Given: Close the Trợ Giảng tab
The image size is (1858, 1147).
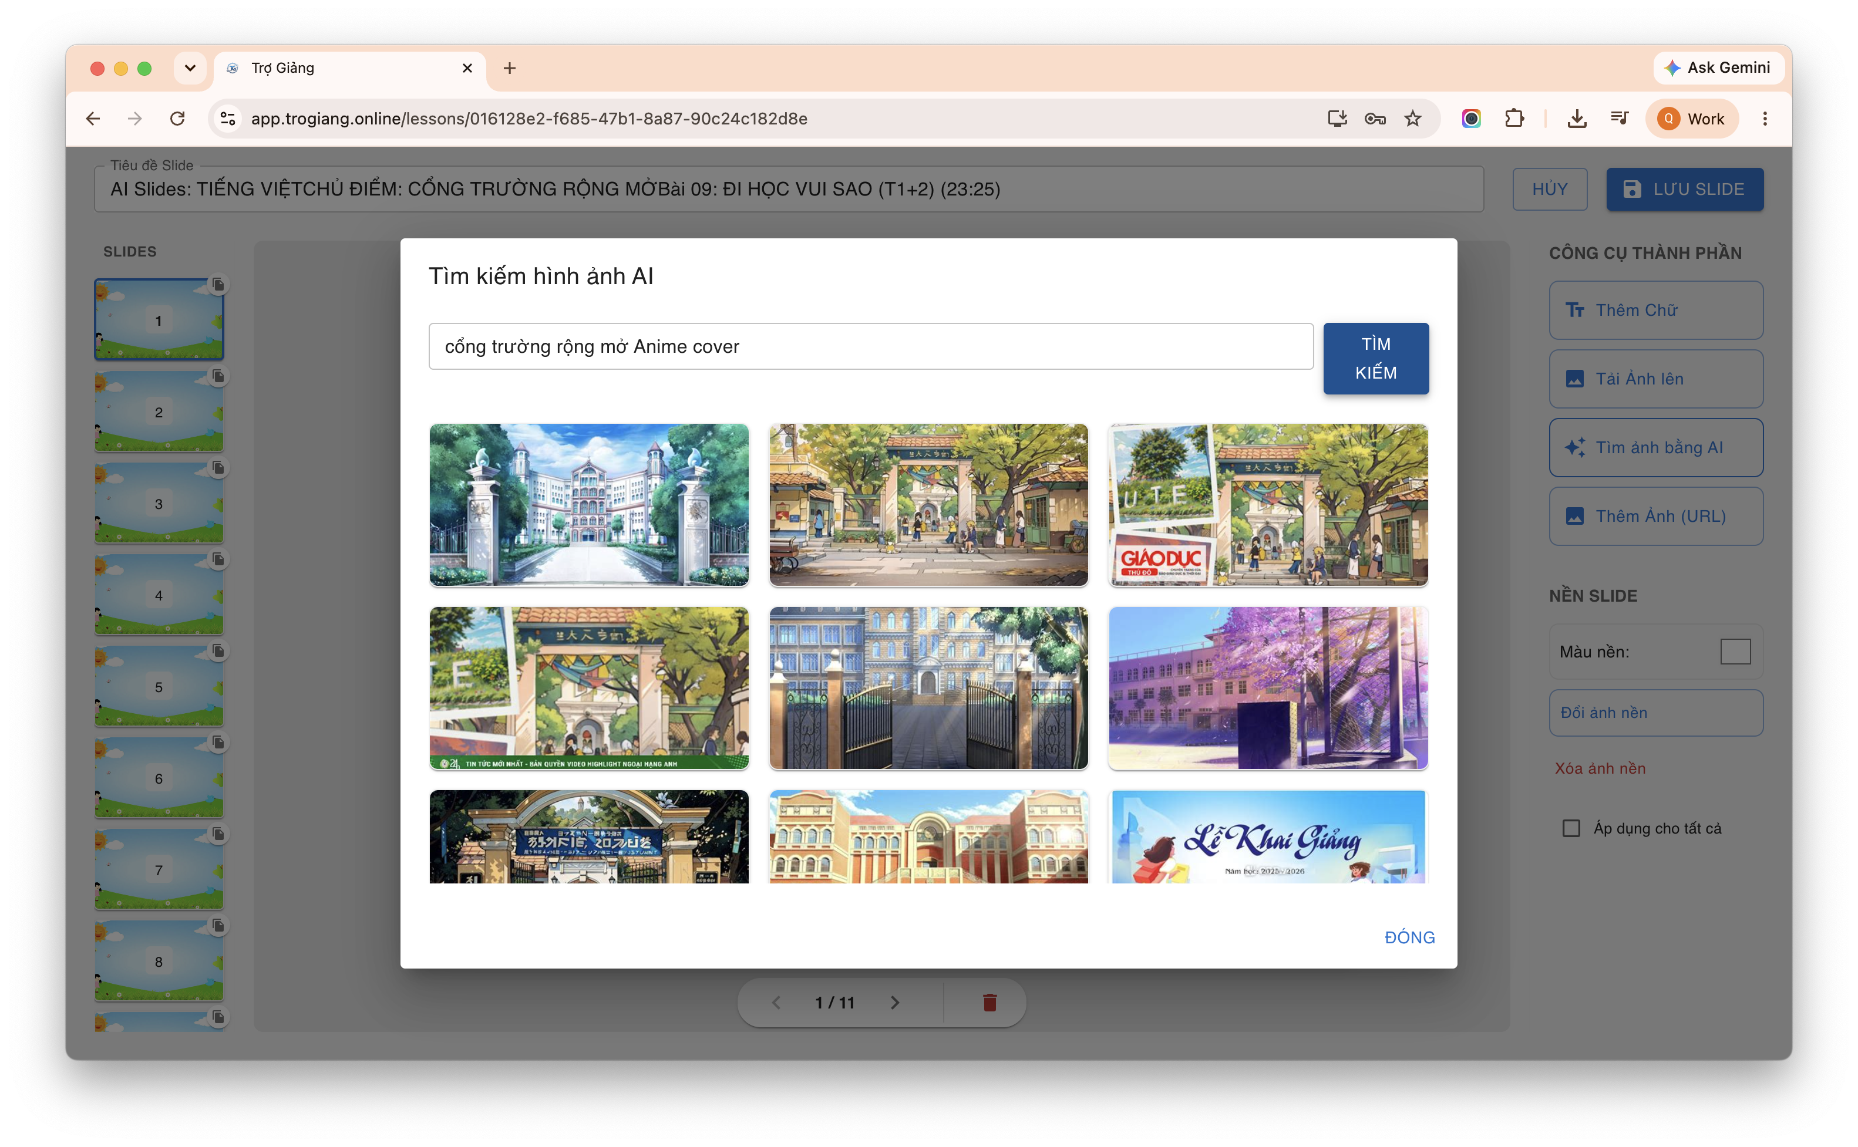Looking at the screenshot, I should (467, 68).
